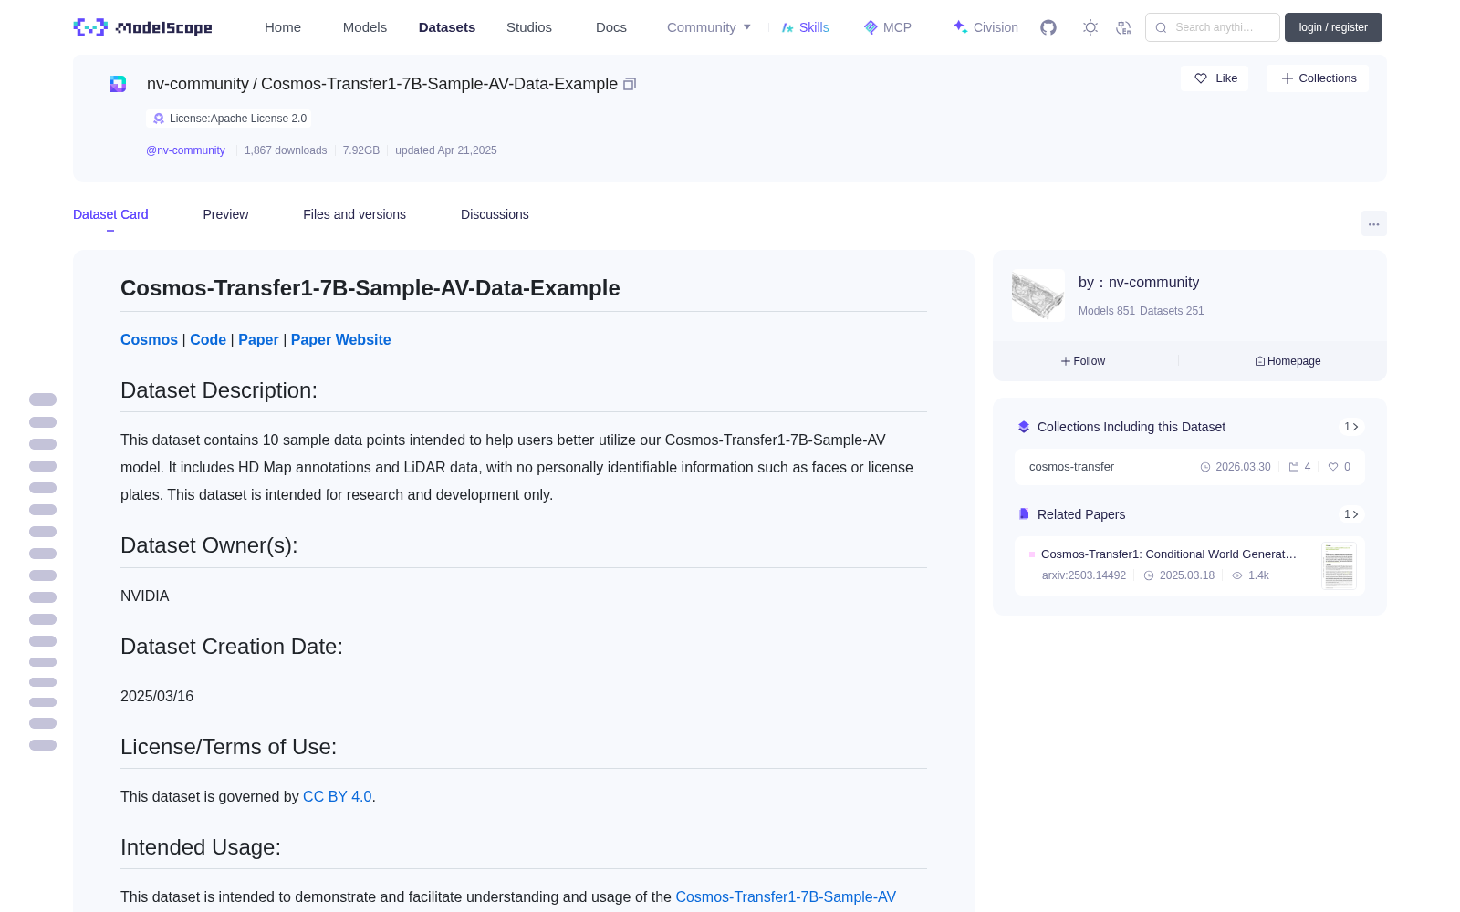The width and height of the screenshot is (1460, 912).
Task: Open the cosmos-transfer collection row
Action: point(1190,467)
